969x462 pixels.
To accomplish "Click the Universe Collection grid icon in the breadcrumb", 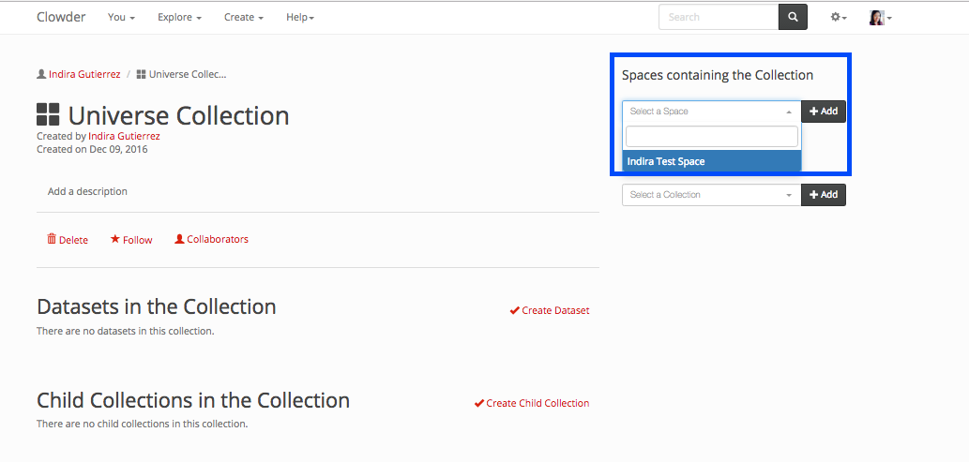I will pos(141,74).
